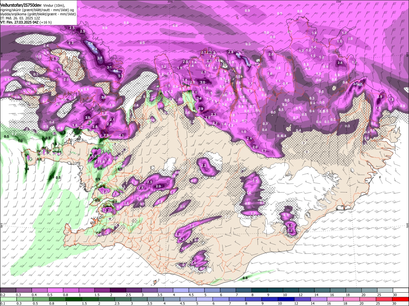The height and width of the screenshot is (306, 409).
Task: Click the 'IT: Mið. 26. 03. 2025 12Z' line
Action: [20, 18]
